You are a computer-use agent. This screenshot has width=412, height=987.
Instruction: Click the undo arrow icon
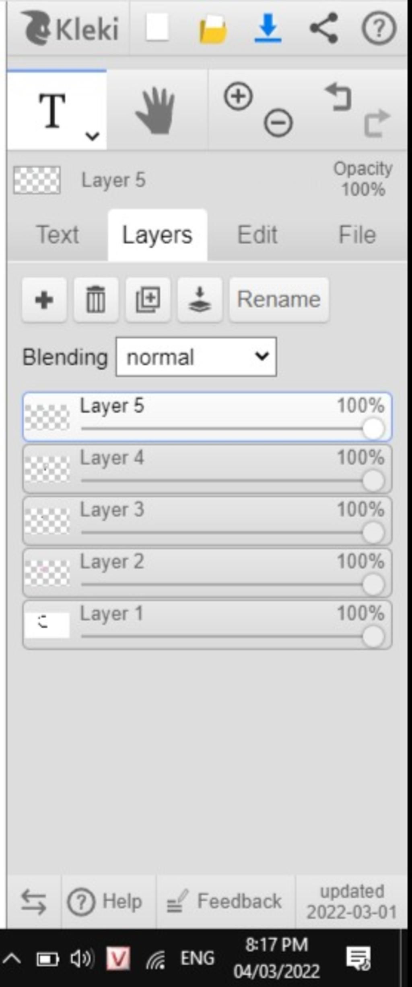click(338, 97)
